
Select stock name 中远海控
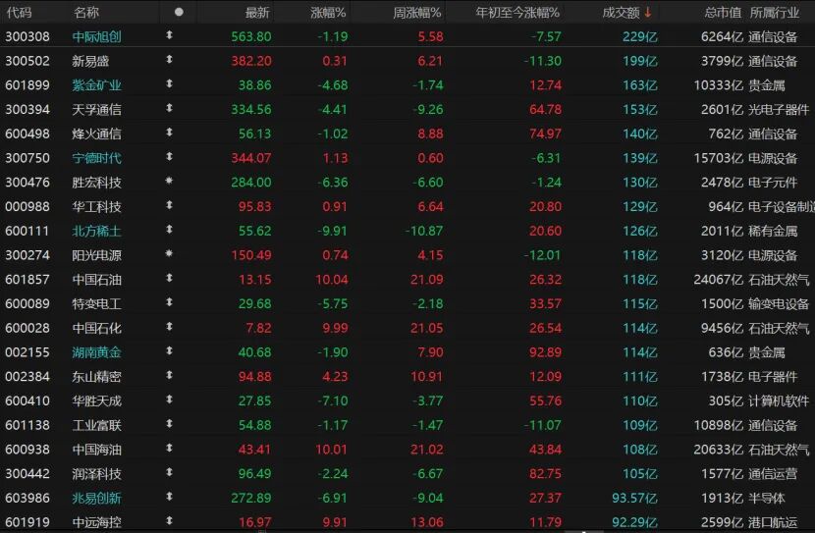coord(96,522)
